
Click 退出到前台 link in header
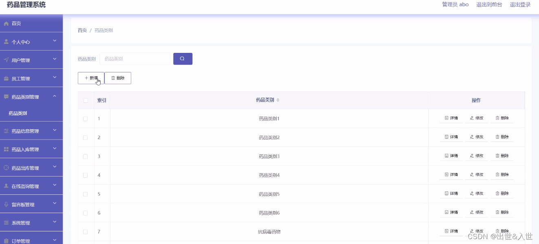click(x=489, y=4)
